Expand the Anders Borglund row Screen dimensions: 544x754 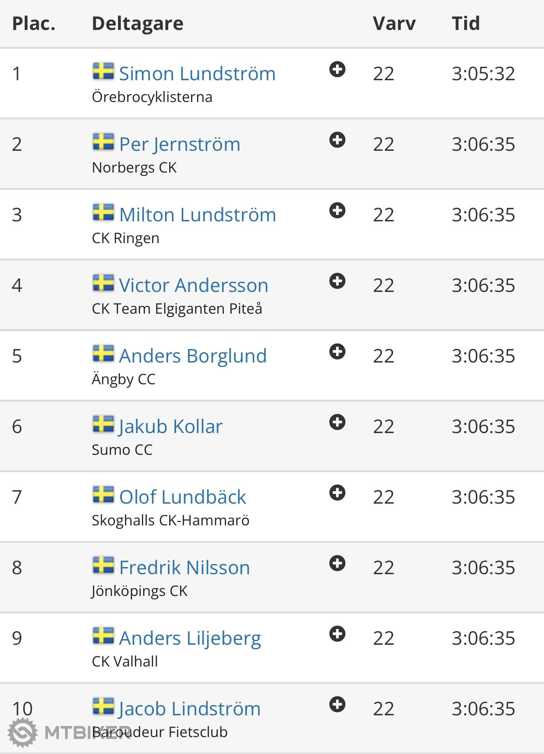[x=337, y=352]
